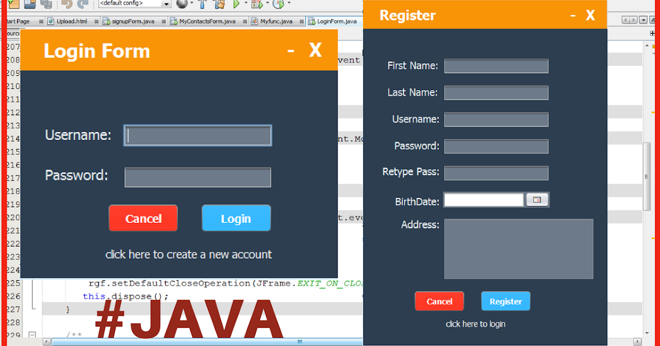
Task: Click the Open Project folder icon
Action: click(30, 5)
